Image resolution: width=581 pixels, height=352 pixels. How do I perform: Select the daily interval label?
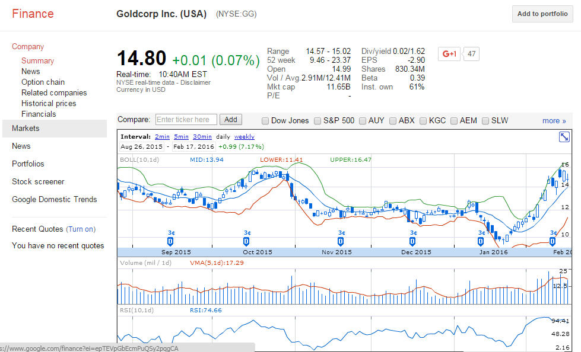pos(223,136)
